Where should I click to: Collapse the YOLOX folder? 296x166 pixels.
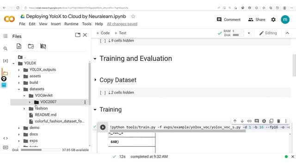pyautogui.click(x=13, y=64)
